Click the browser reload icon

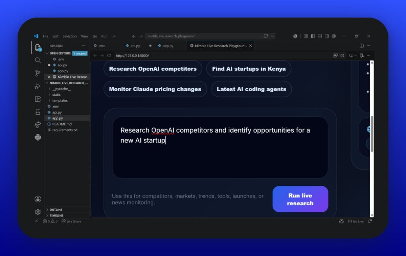click(109, 55)
